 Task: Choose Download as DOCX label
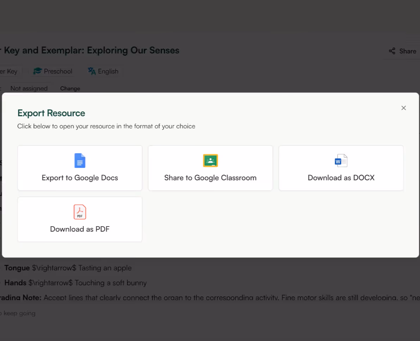pyautogui.click(x=341, y=178)
